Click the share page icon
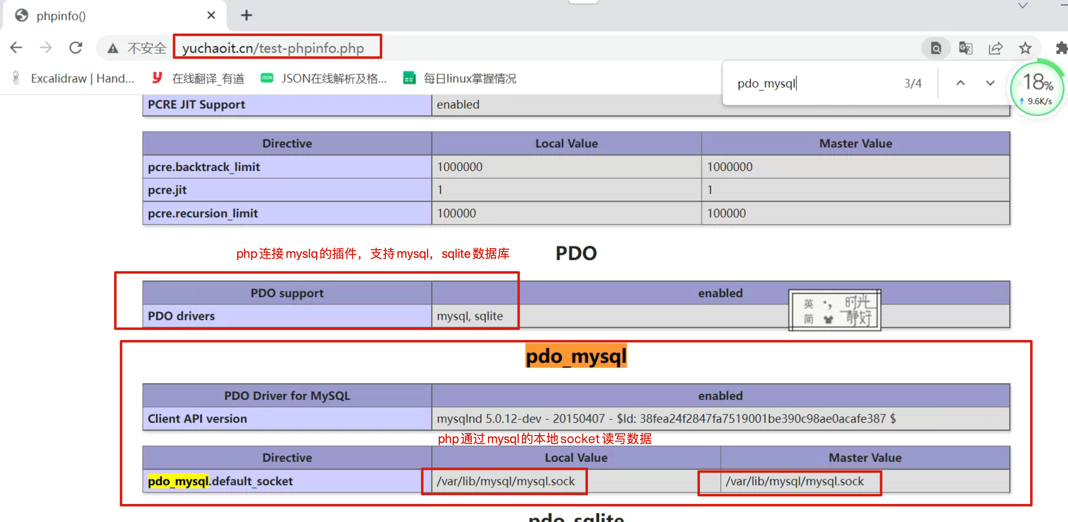The width and height of the screenshot is (1068, 522). [x=995, y=48]
